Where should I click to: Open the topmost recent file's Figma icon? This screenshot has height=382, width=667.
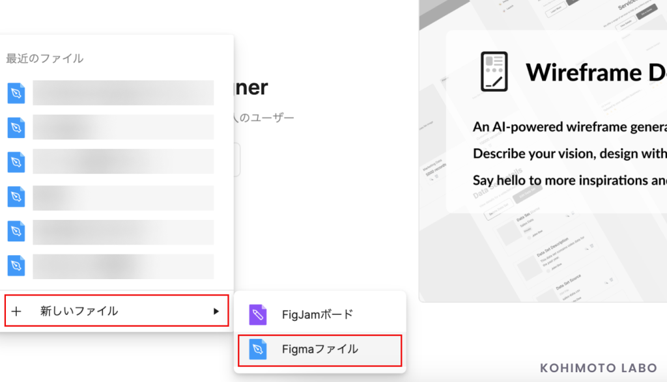16,93
